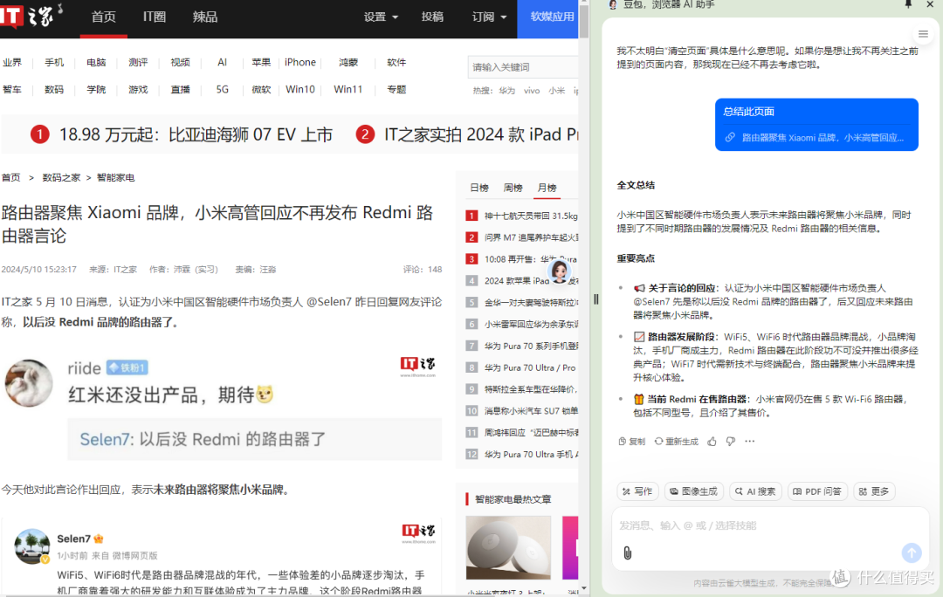Click the attachment paperclip icon
This screenshot has width=943, height=597.
[627, 552]
